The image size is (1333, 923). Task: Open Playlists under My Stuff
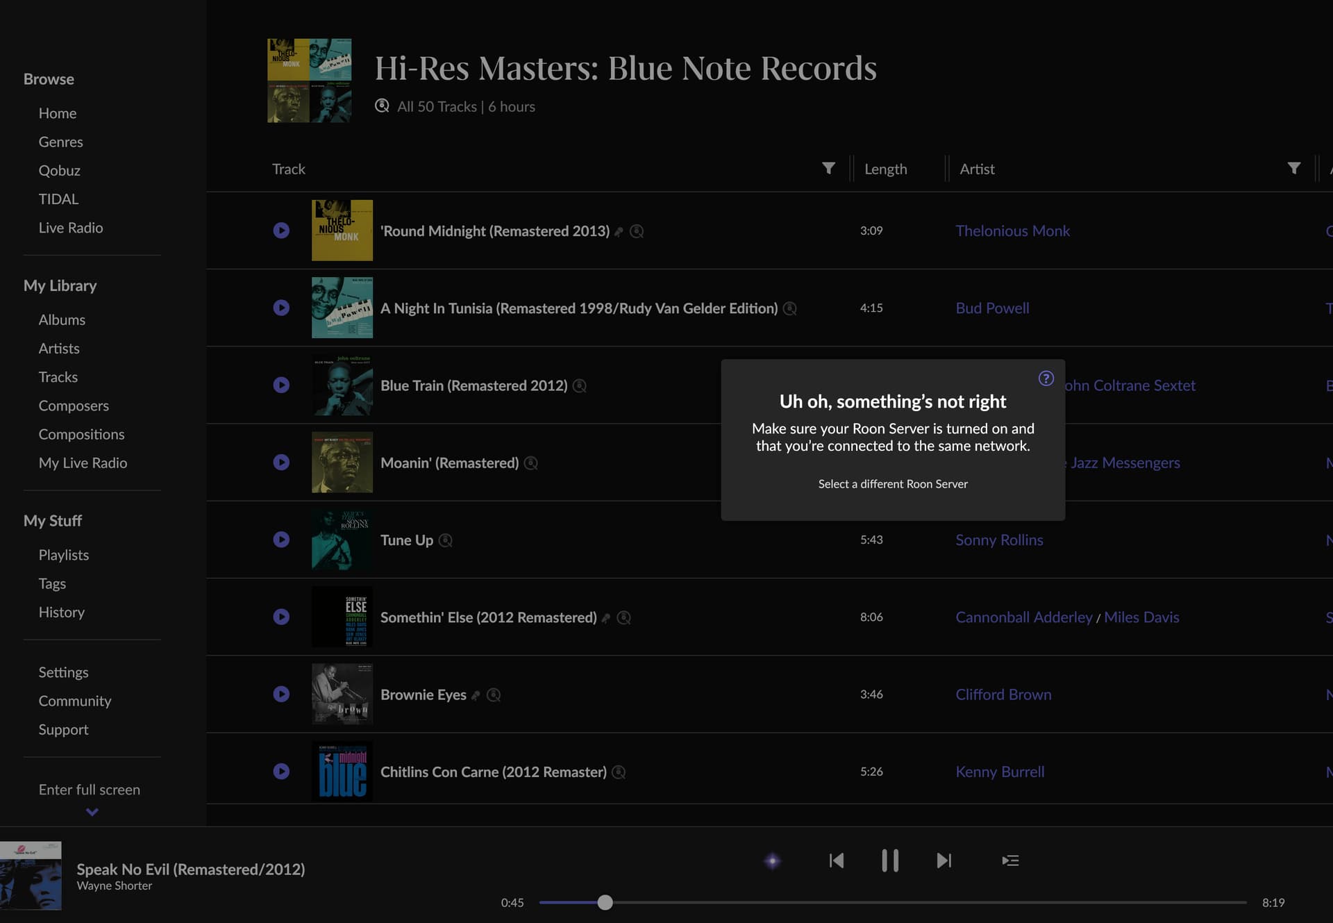64,555
